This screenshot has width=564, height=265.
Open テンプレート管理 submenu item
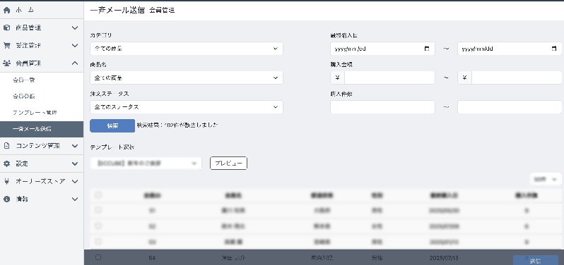click(x=35, y=113)
